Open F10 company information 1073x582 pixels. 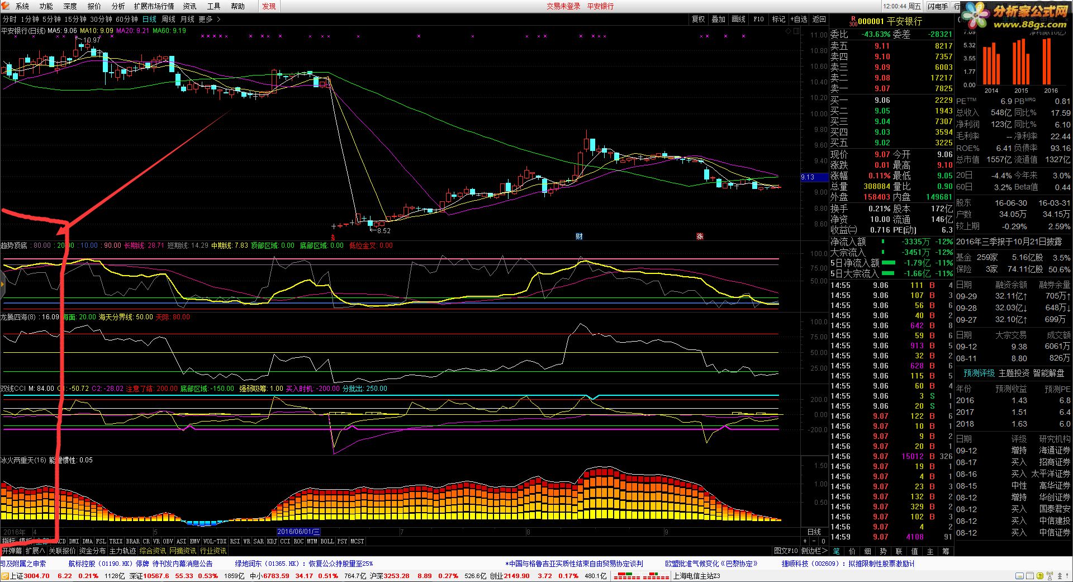click(758, 19)
